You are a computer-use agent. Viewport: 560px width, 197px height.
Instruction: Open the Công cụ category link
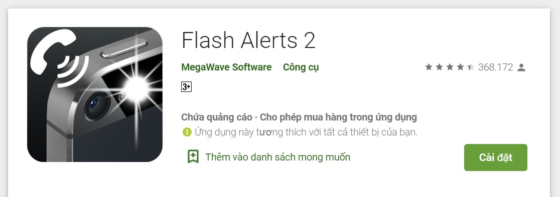[x=301, y=67]
